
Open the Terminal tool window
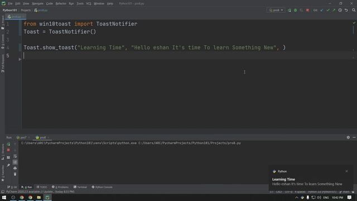tap(80, 187)
